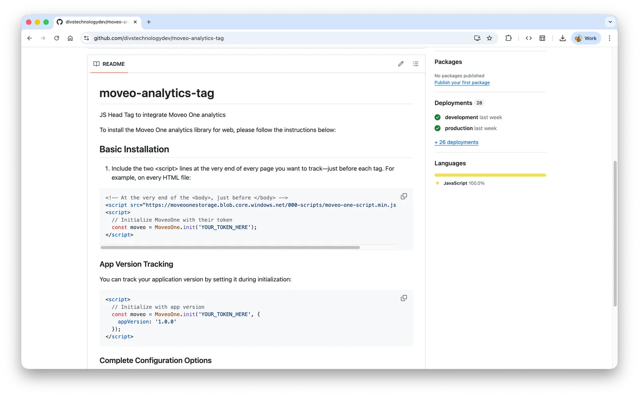This screenshot has height=397, width=639.
Task: Open the production deployment
Action: [459, 128]
